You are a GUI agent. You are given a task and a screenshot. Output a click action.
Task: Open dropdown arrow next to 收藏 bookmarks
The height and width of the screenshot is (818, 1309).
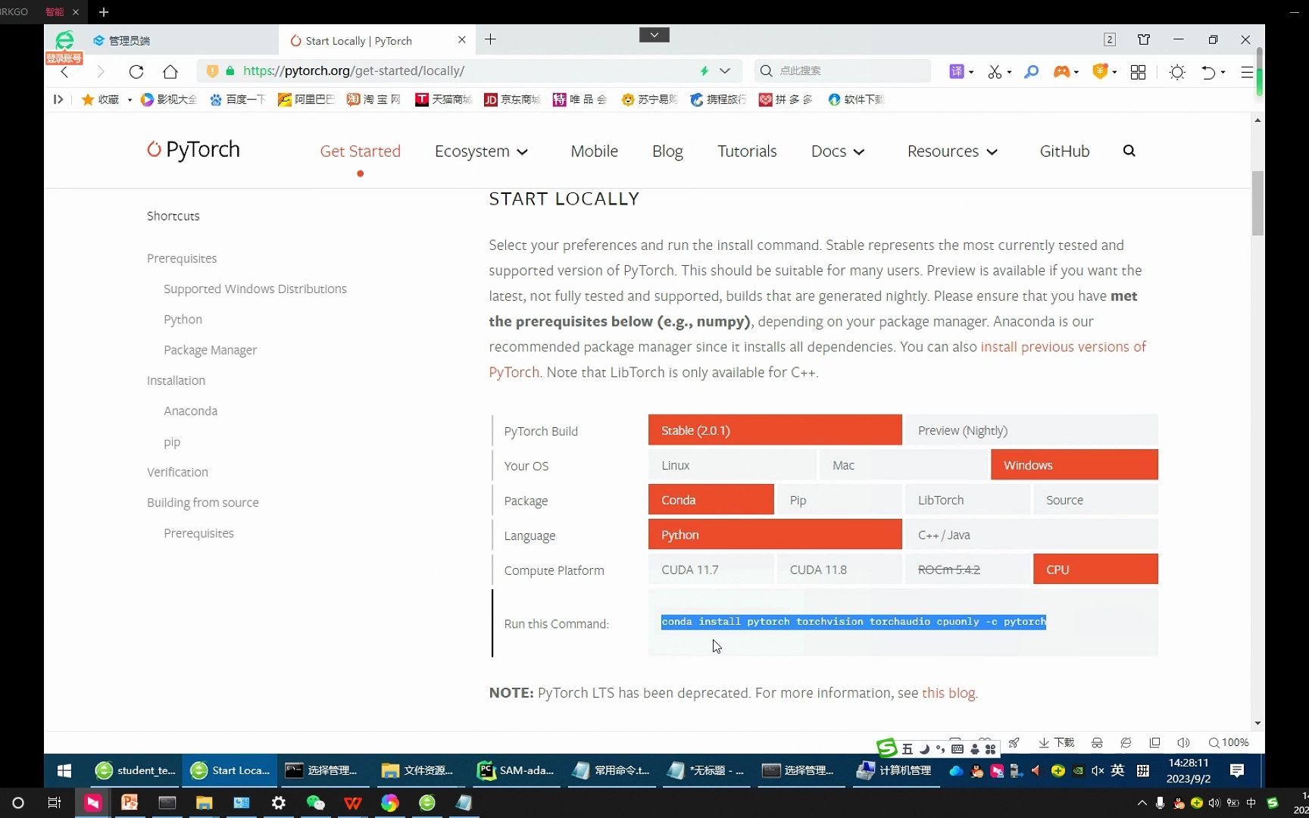click(130, 100)
